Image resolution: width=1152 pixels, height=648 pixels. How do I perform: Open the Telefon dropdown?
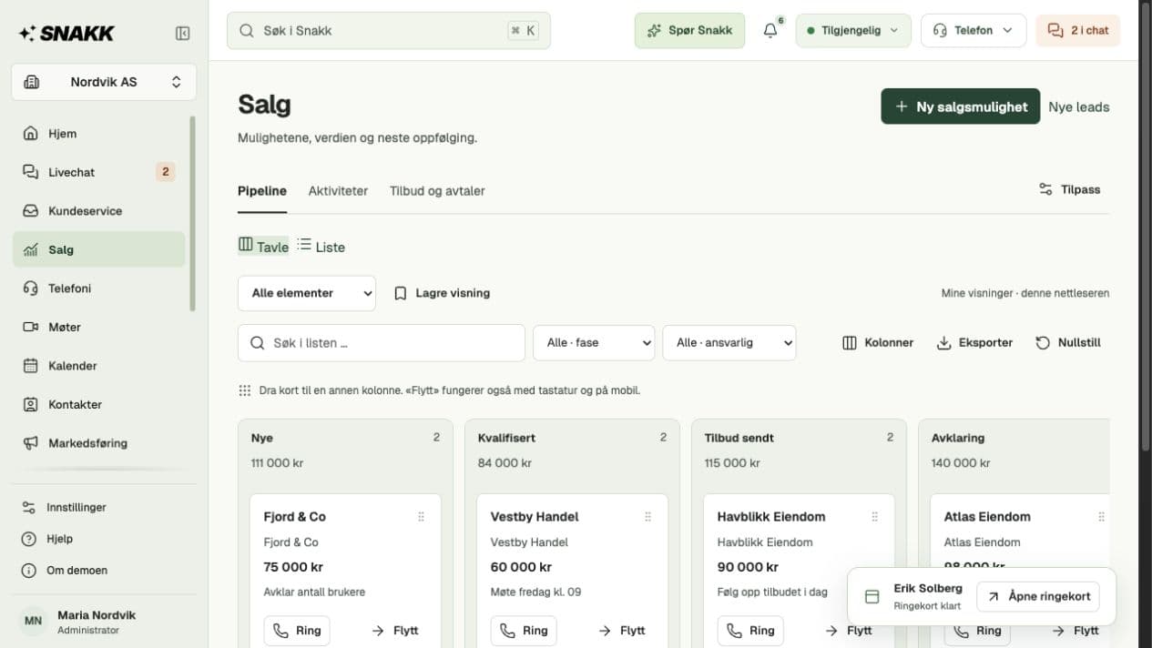(974, 31)
